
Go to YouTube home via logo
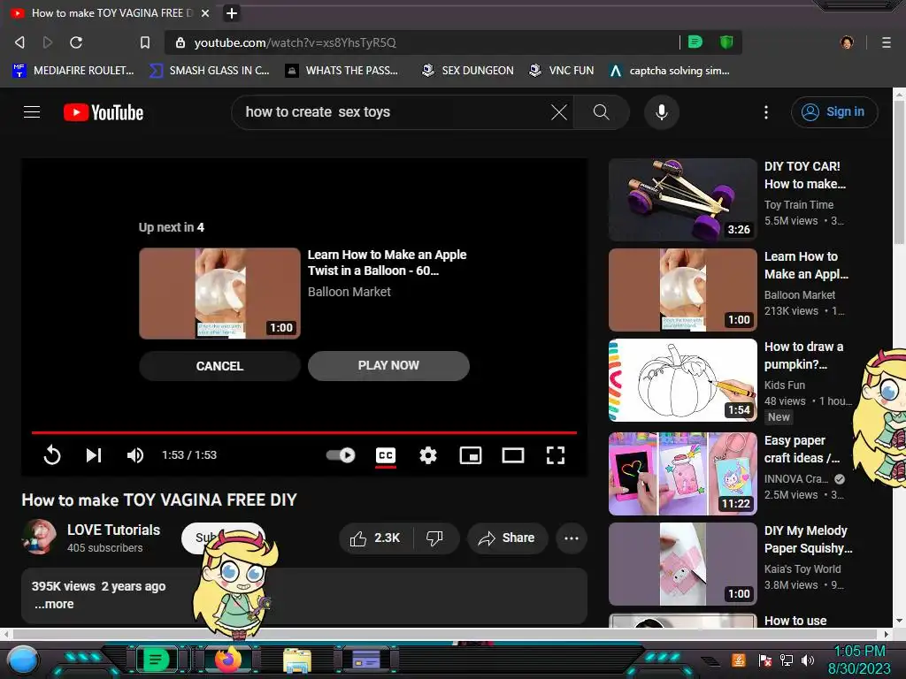coord(104,112)
